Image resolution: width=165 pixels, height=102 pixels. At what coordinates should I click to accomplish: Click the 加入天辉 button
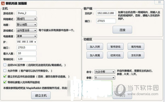coord(95,47)
